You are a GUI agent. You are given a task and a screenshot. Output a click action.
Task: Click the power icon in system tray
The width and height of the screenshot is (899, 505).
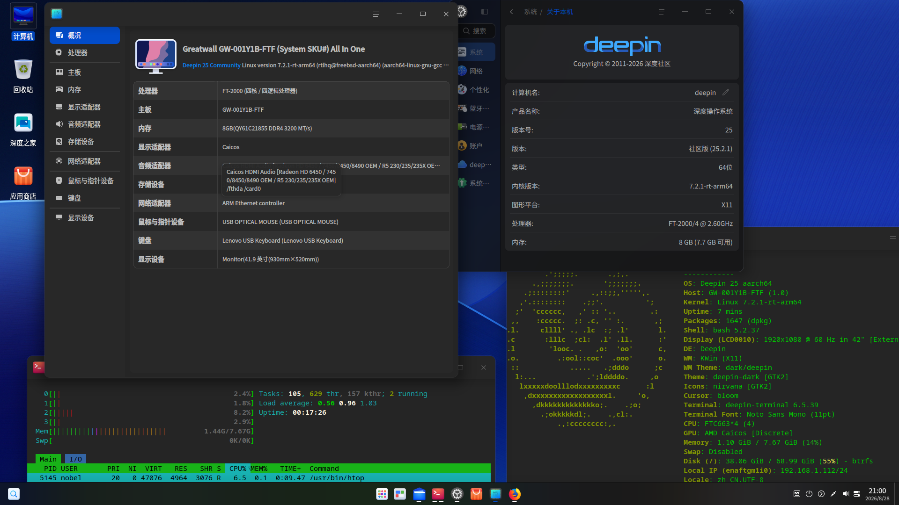pyautogui.click(x=809, y=494)
